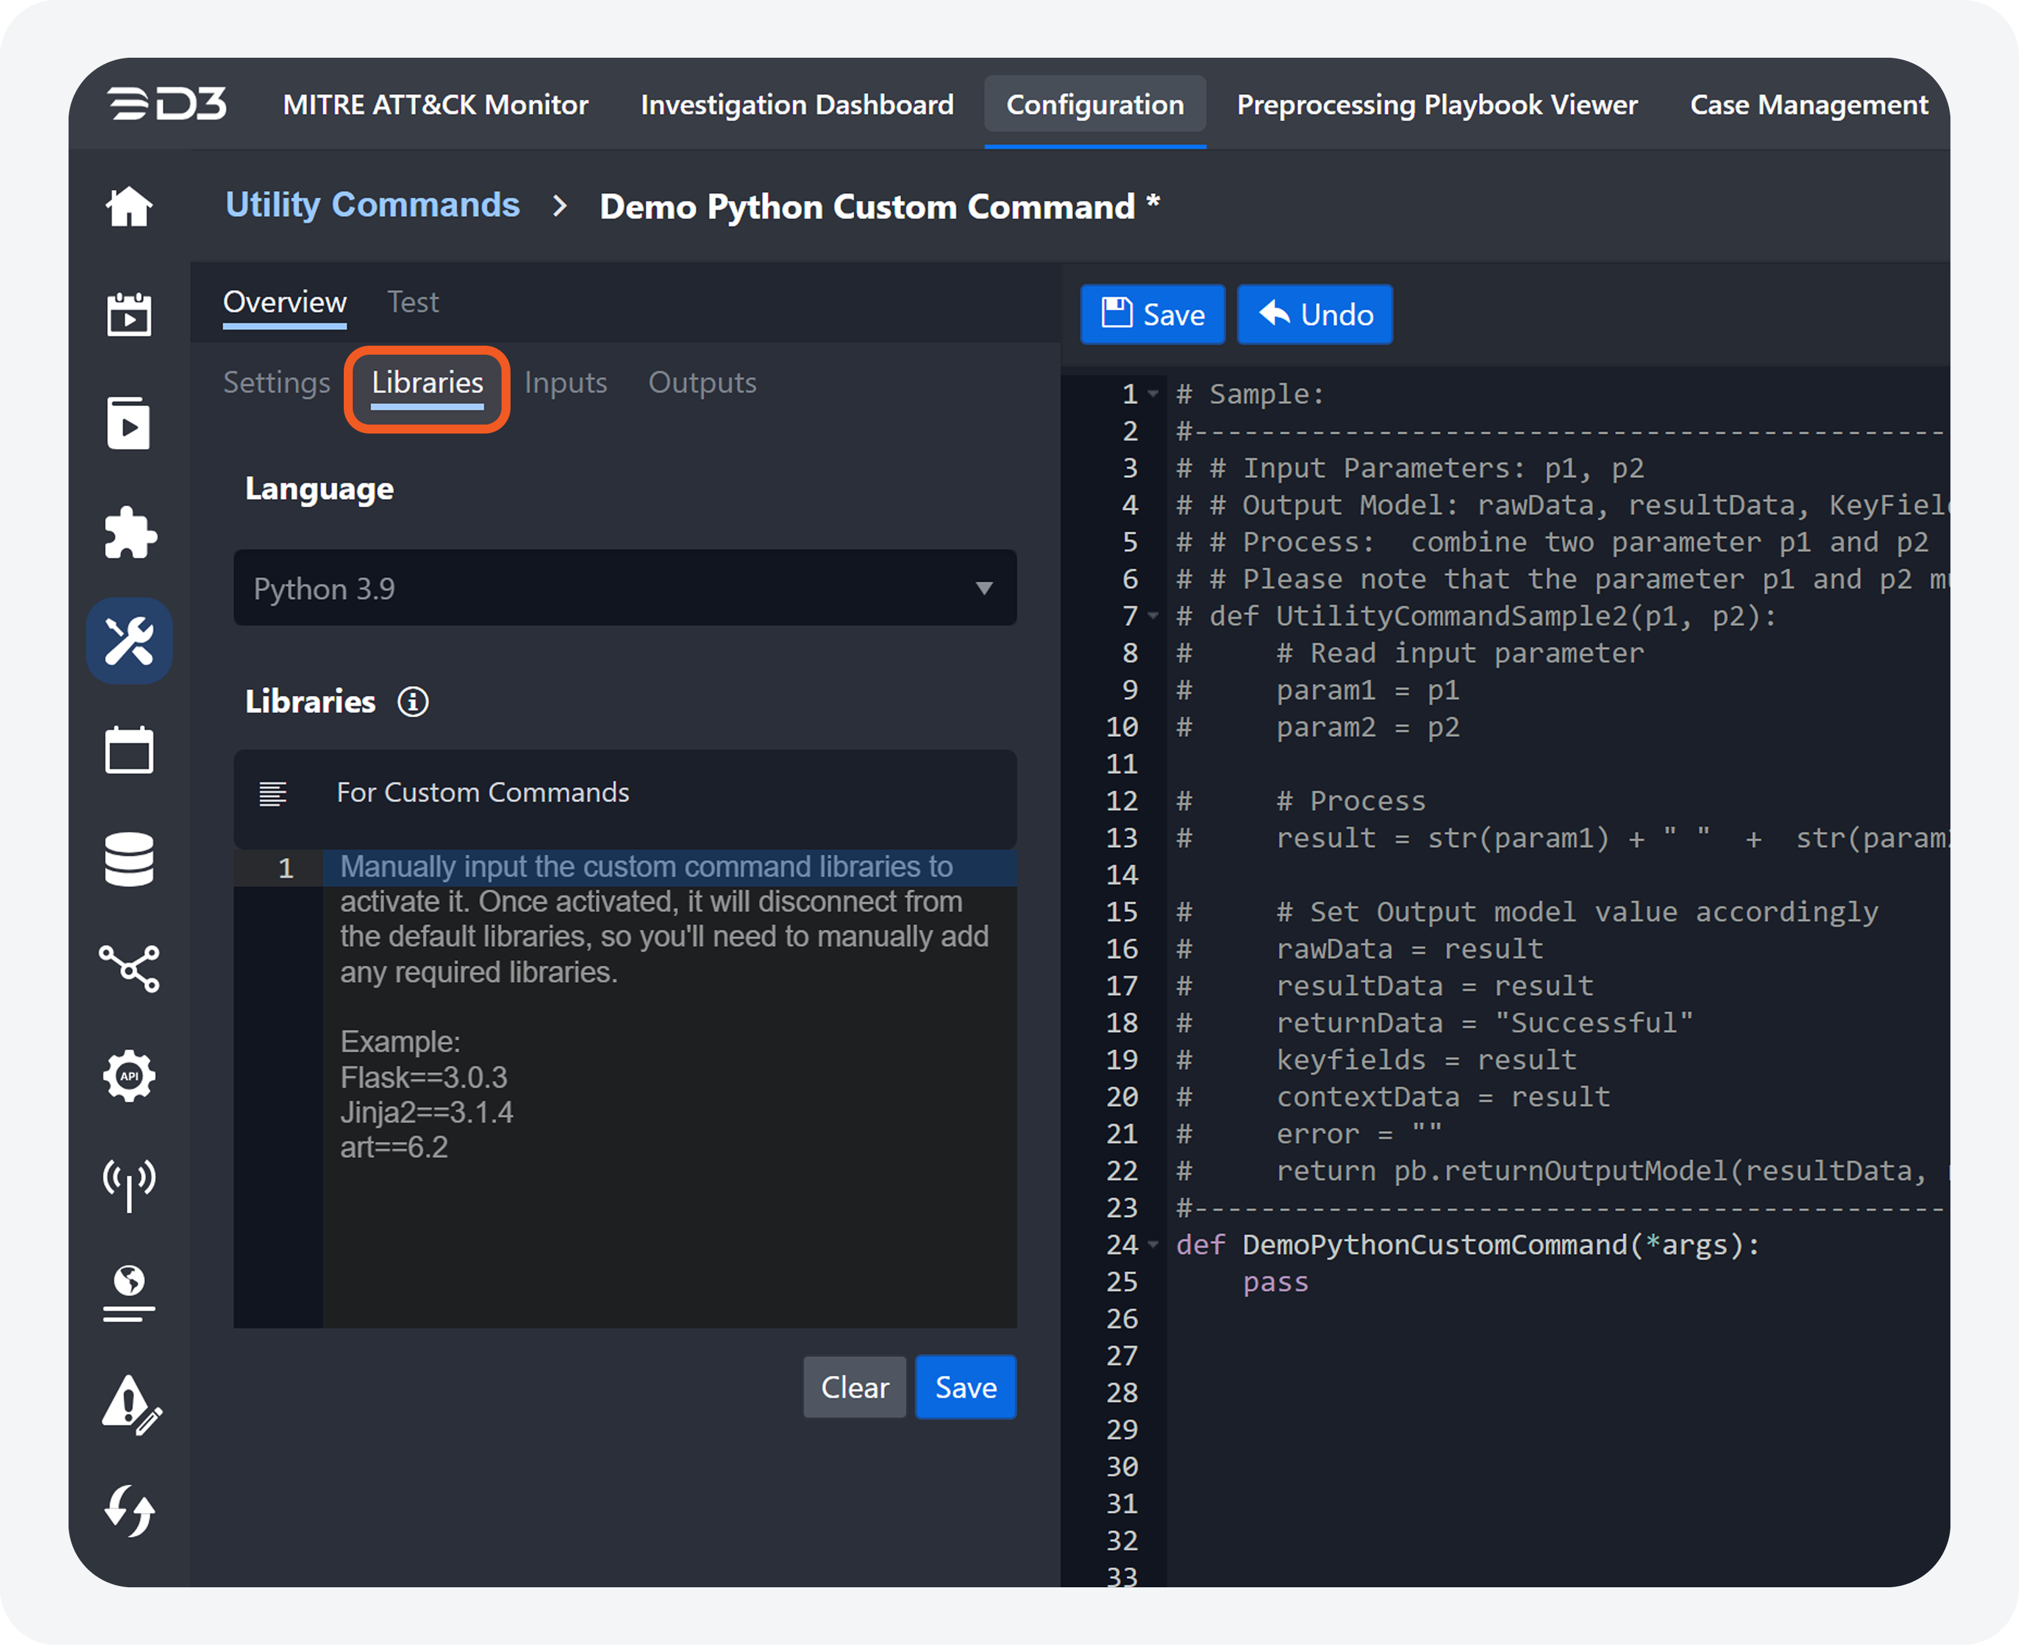Collapse the code fold arrow on line 1
Screen dimensions: 2019x1645
1153,393
